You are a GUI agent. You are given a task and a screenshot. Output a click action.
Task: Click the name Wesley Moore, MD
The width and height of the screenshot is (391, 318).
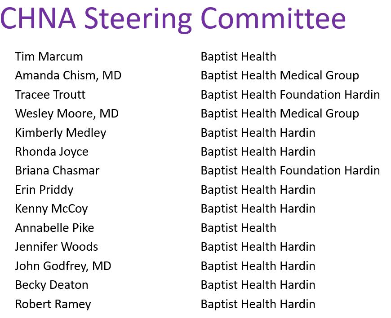pyautogui.click(x=67, y=113)
